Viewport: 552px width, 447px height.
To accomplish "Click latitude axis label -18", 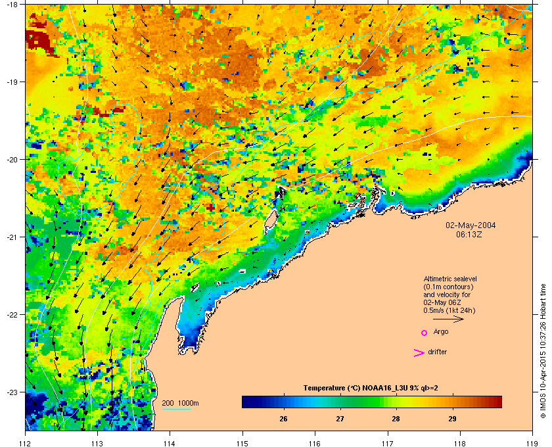I will point(12,5).
